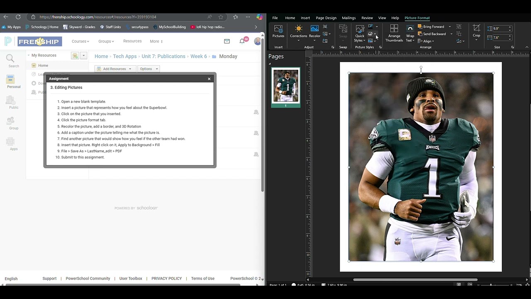
Task: Refresh the browser page
Action: tap(18, 17)
